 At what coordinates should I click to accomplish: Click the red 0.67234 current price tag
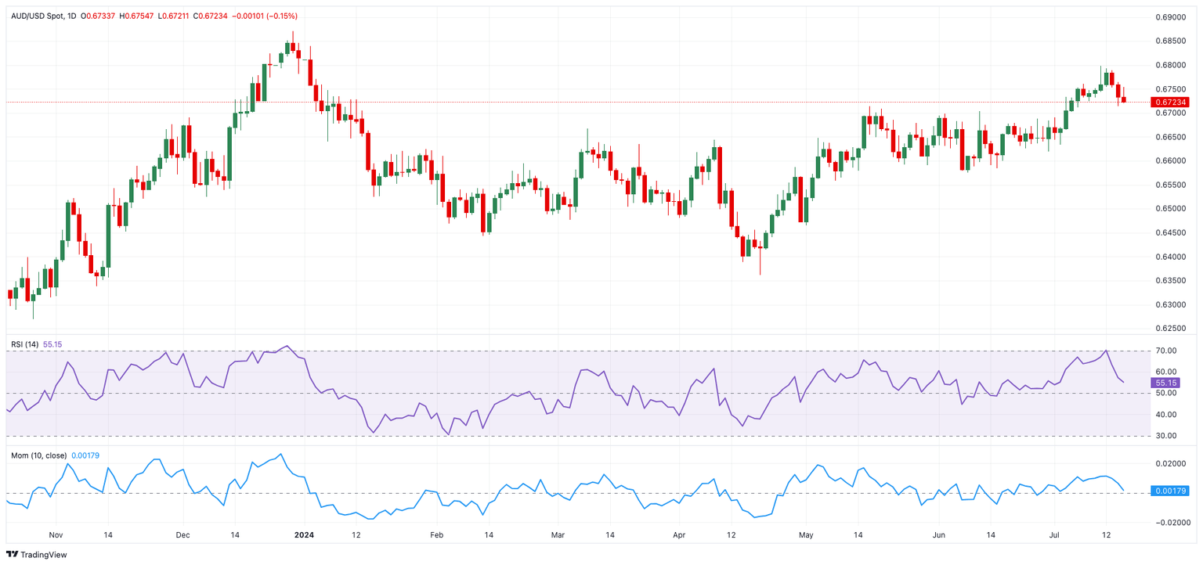[x=1169, y=103]
